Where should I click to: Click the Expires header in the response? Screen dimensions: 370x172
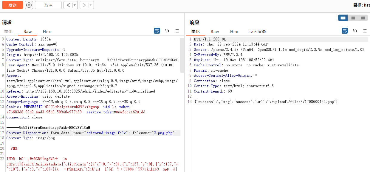click(x=234, y=60)
